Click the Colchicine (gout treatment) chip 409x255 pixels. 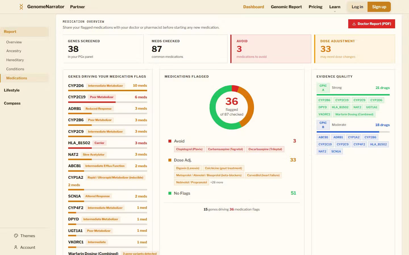tap(224, 168)
